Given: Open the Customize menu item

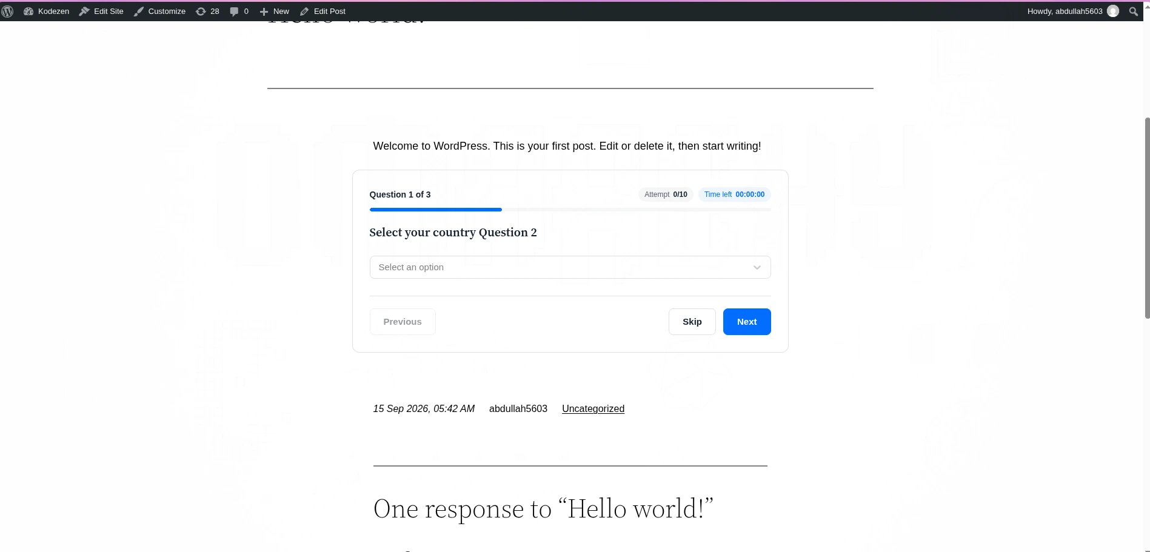Looking at the screenshot, I should tap(159, 12).
